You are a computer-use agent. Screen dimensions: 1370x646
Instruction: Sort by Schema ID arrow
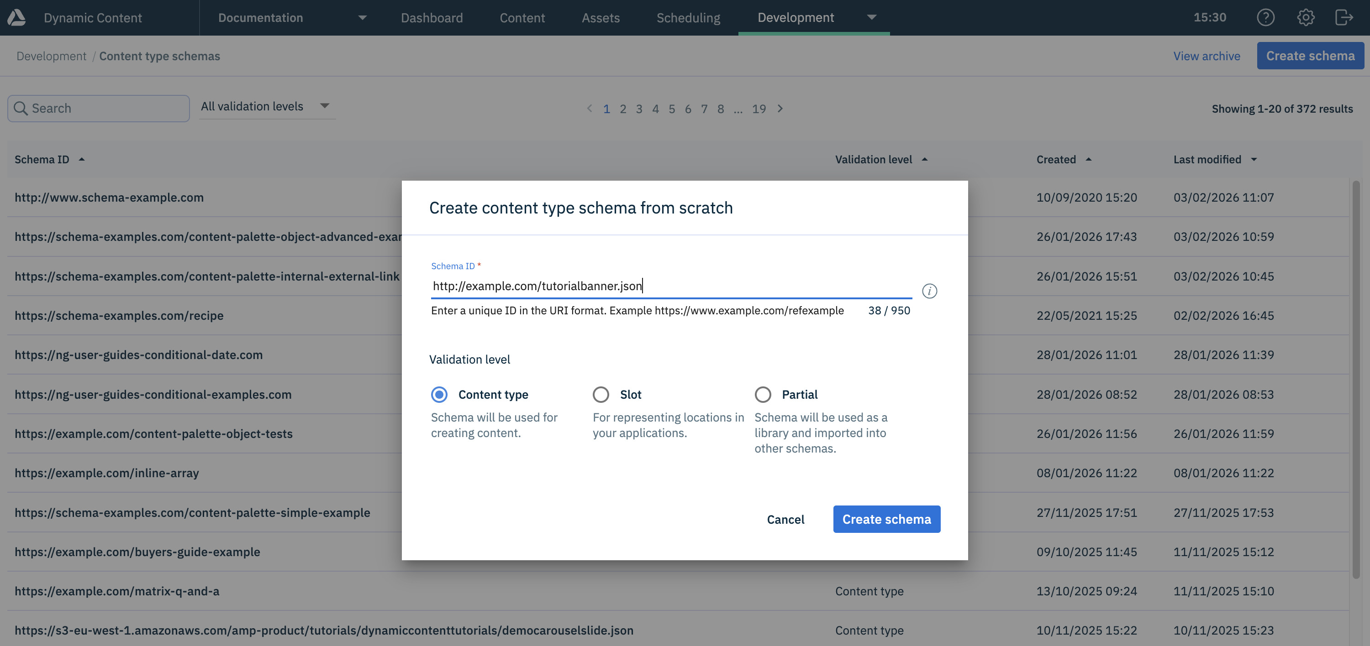[81, 159]
